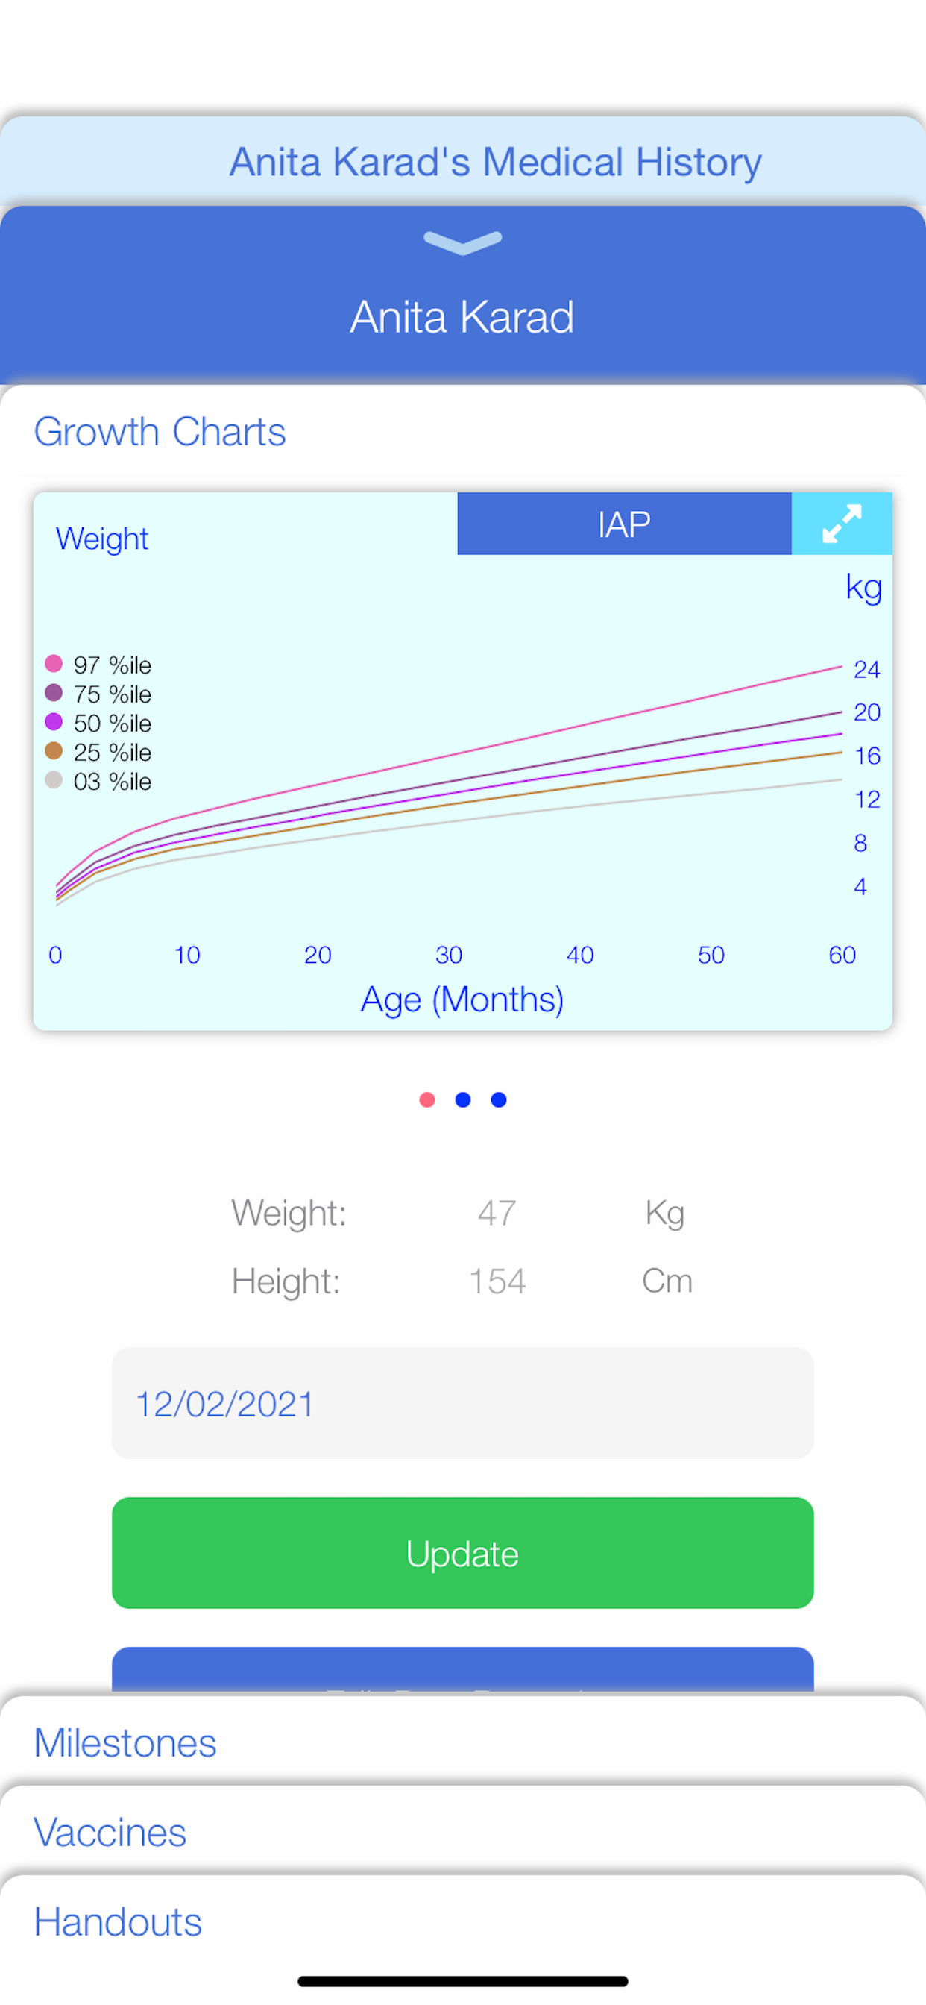This screenshot has width=926, height=2005.
Task: Click the 03 %ile grey legend dot
Action: point(54,779)
